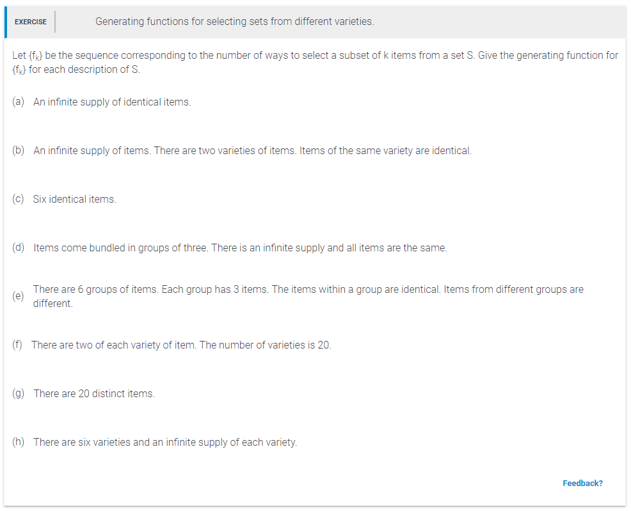
Task: Select the 20 varieties question text
Action: [x=181, y=345]
